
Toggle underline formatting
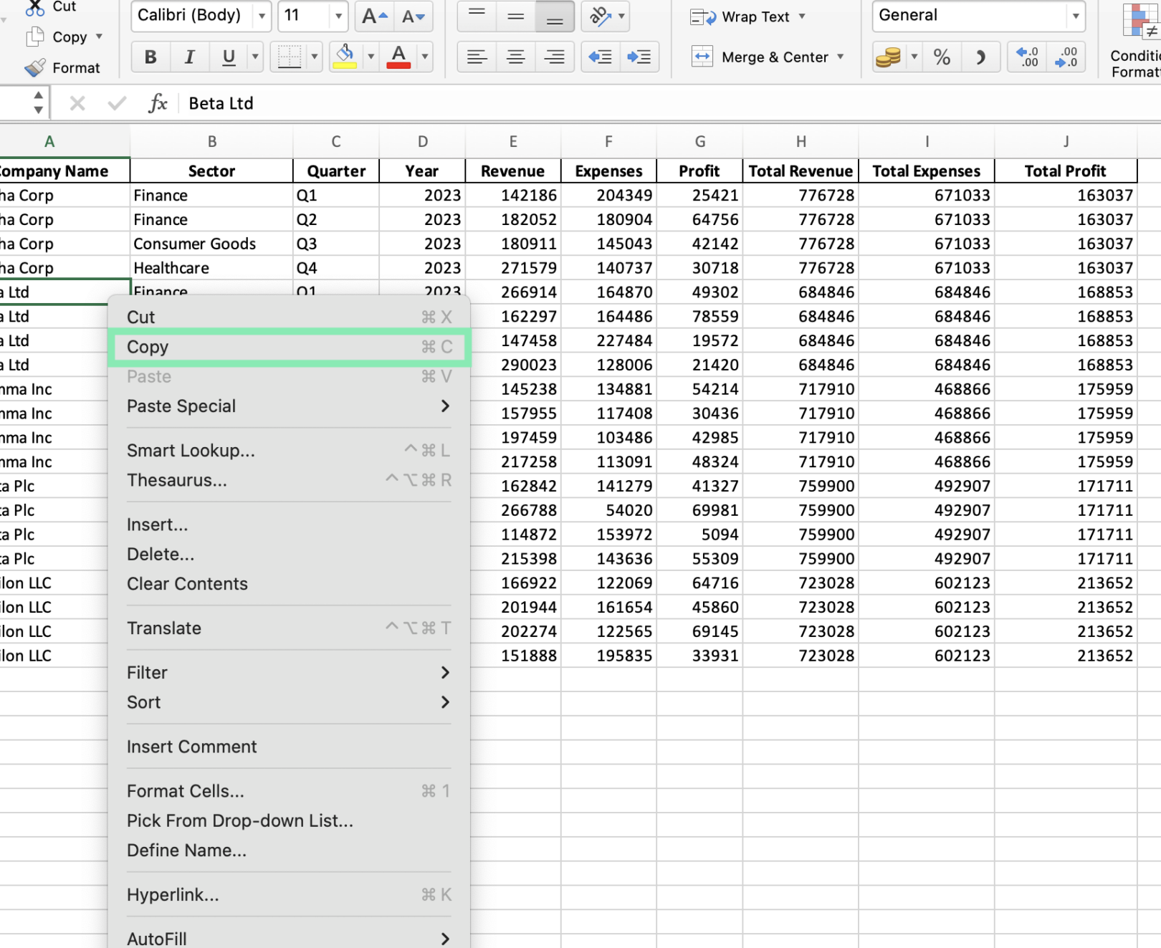[229, 57]
